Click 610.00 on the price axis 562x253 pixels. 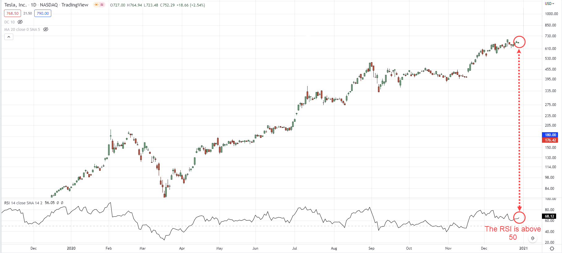pos(551,49)
